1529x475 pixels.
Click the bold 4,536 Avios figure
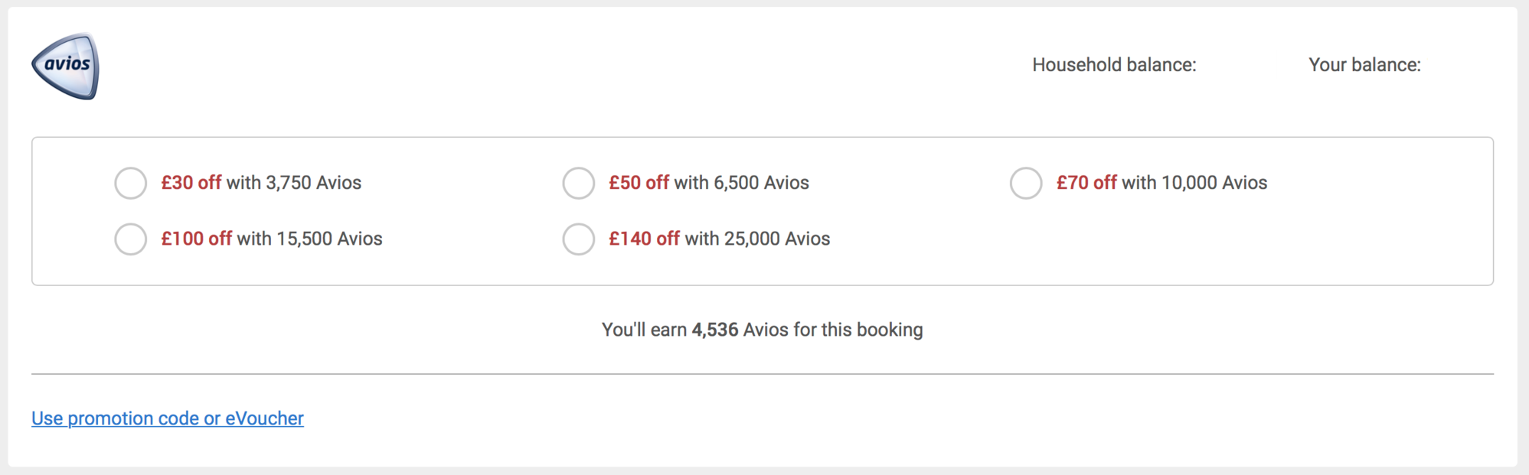point(715,330)
